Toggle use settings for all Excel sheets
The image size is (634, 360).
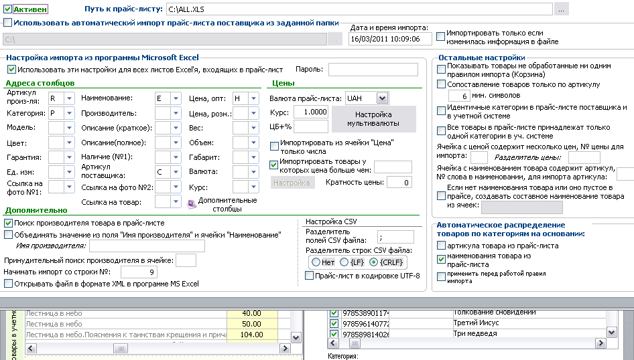coord(11,70)
